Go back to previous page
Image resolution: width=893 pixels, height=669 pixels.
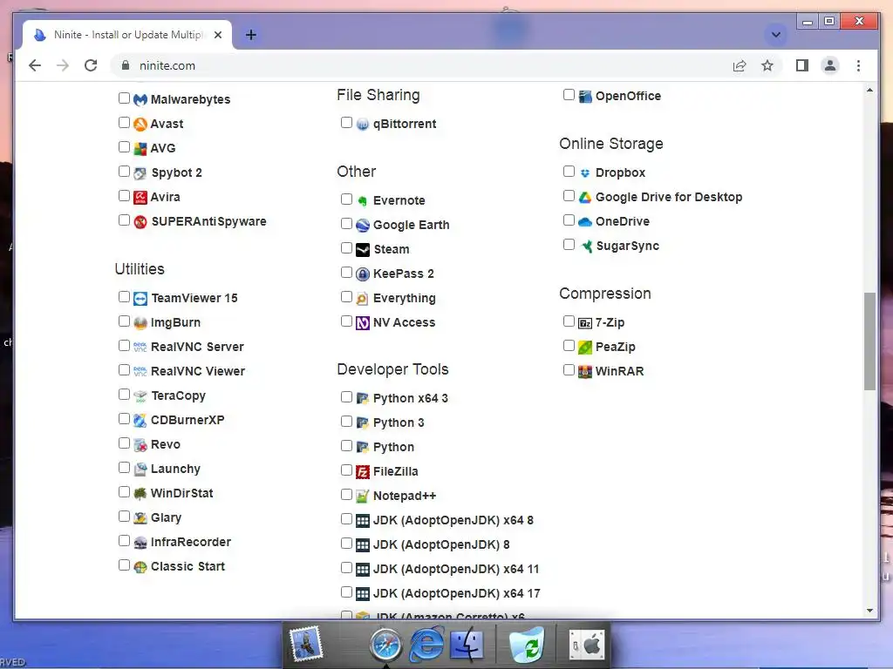[35, 65]
